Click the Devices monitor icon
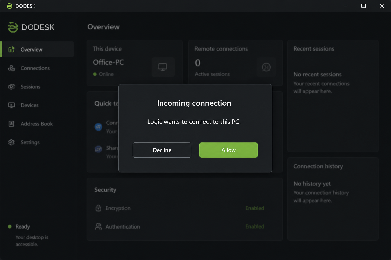This screenshot has height=260, width=391. 11,105
